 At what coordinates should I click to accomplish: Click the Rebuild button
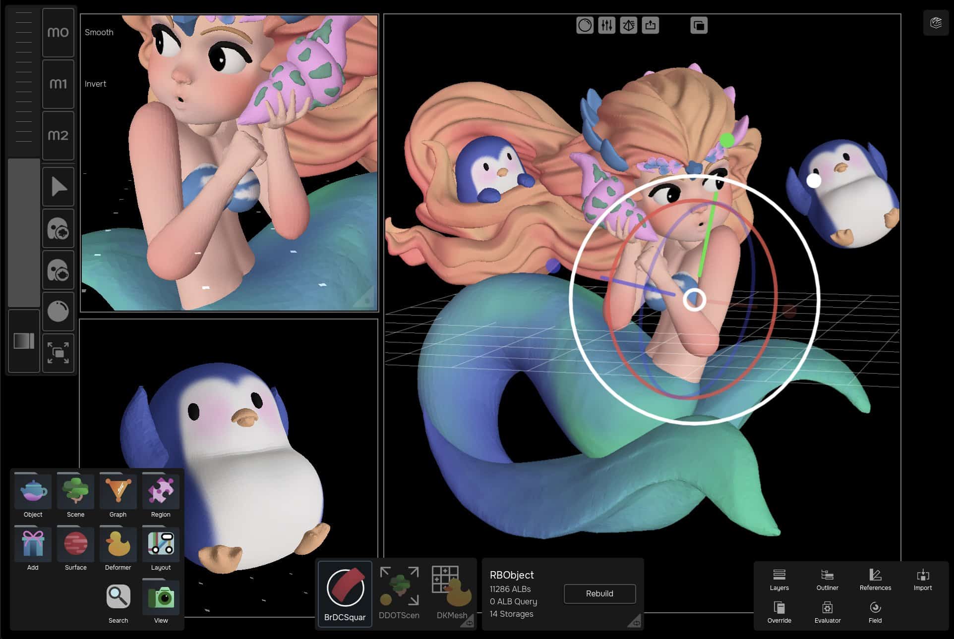[599, 593]
